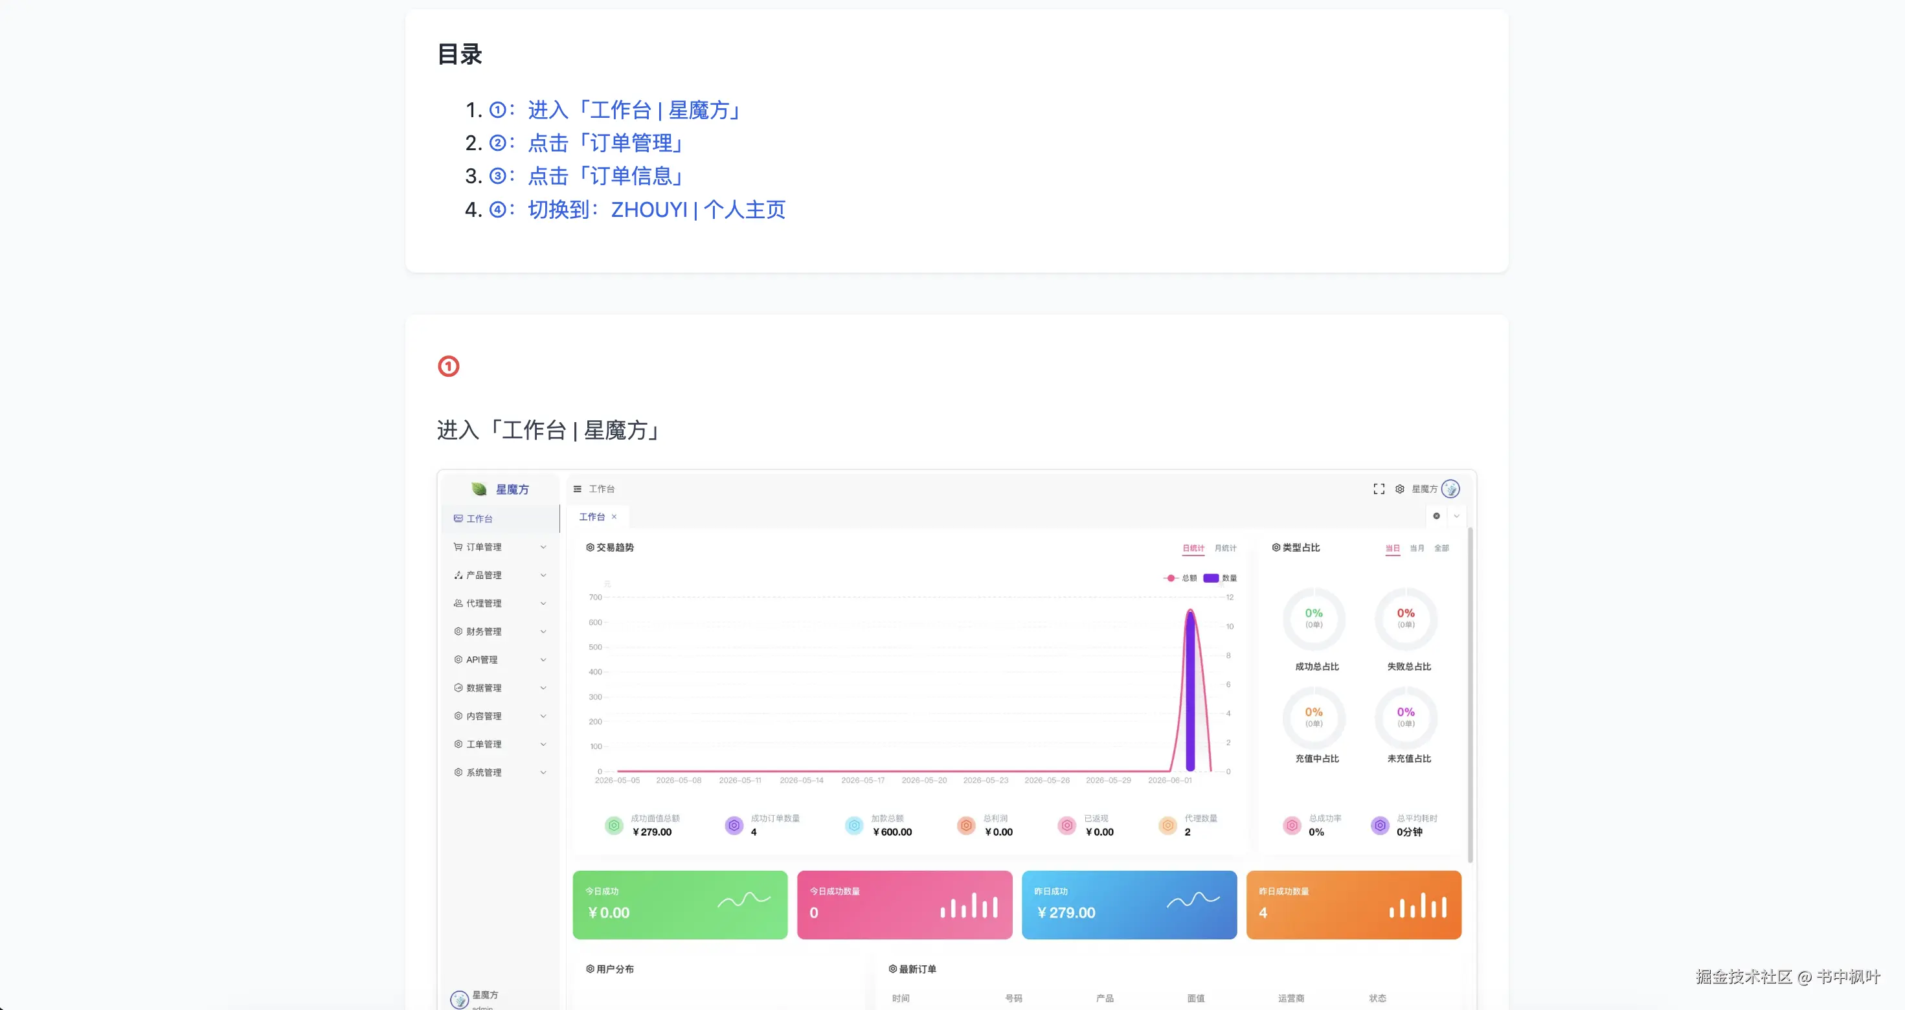Click the 系统管理 sidebar icon
Viewport: 1905px width, 1010px height.
coord(458,772)
